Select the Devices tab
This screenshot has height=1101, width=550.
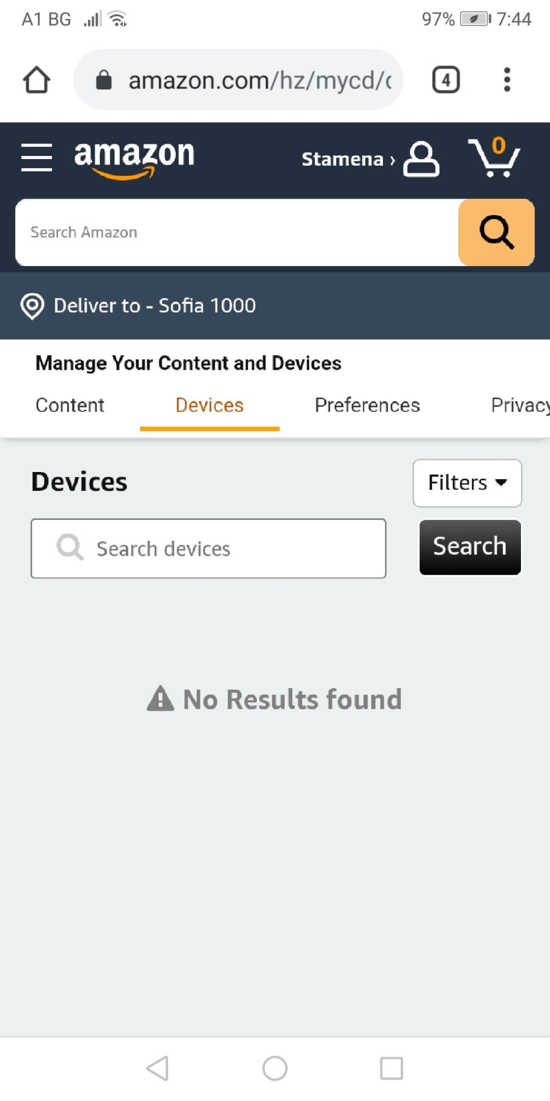[x=209, y=405]
